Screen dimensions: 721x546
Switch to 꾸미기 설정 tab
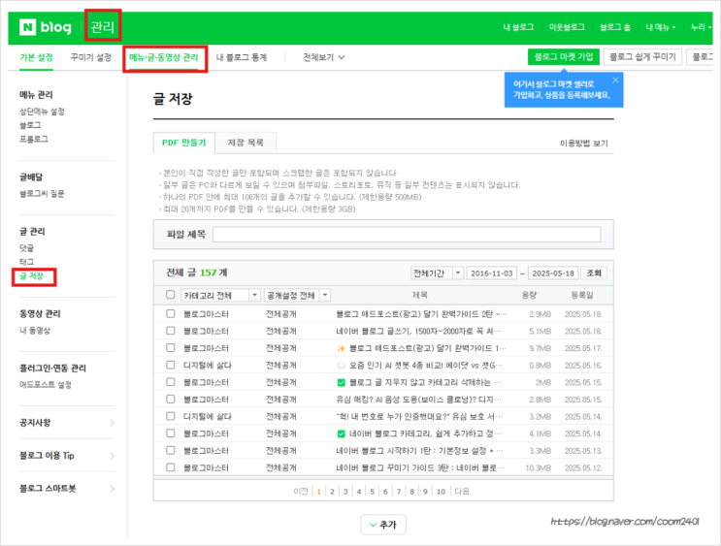pos(90,57)
